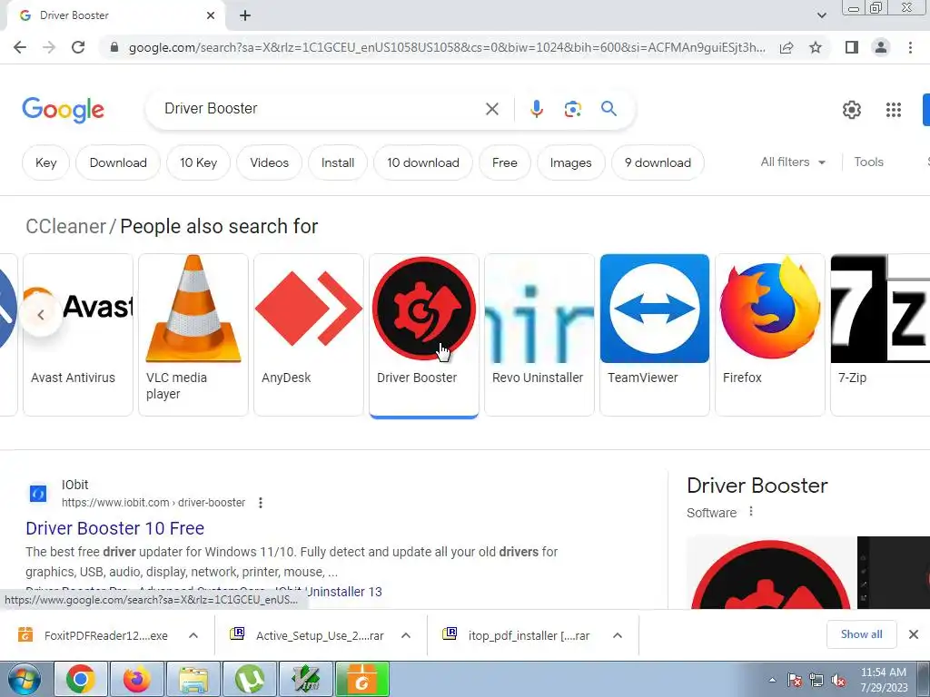Select the Install filter chip
Screen dimensions: 930x697
click(x=338, y=162)
